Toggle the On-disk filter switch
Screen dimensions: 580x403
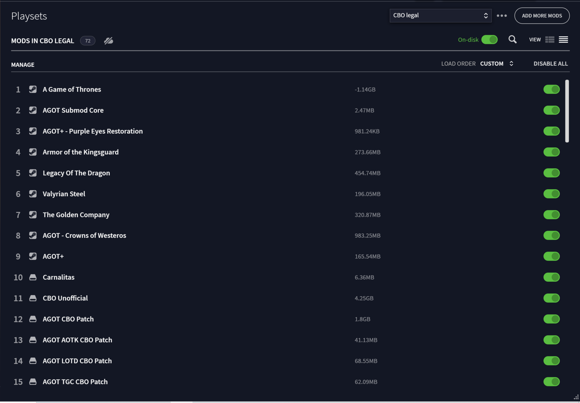pyautogui.click(x=489, y=40)
